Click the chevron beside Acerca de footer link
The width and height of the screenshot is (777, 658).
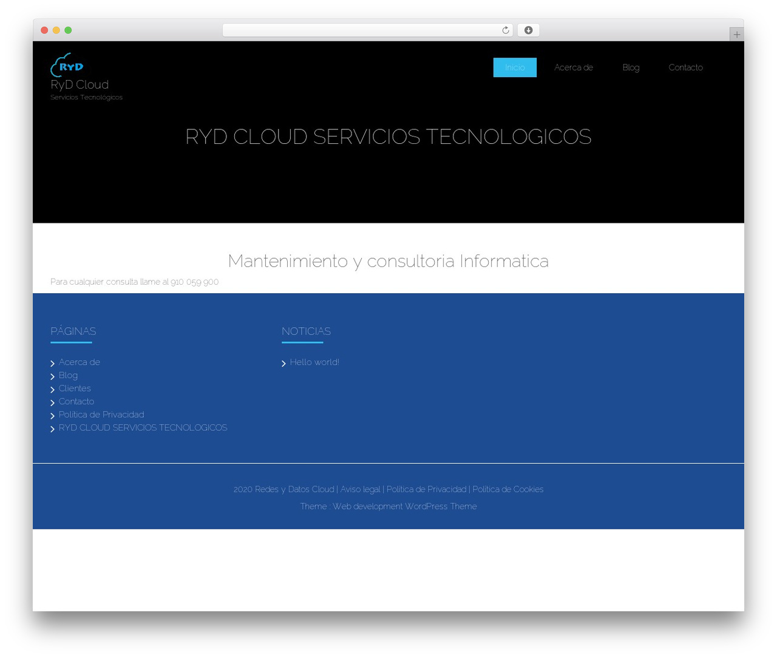tap(53, 364)
